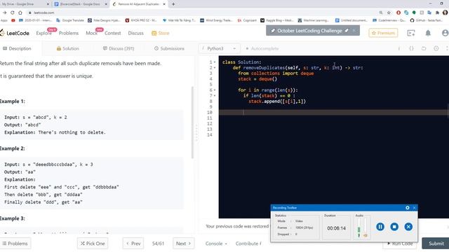Open the Cognizant bookmark
The image size is (449, 252).
(x=247, y=20)
